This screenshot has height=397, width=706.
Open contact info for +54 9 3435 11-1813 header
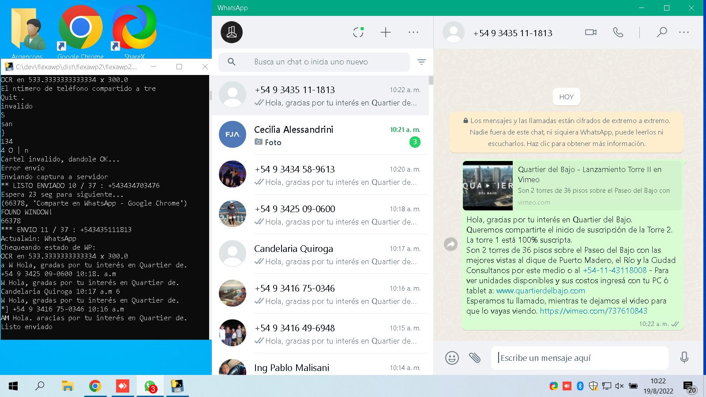point(513,33)
